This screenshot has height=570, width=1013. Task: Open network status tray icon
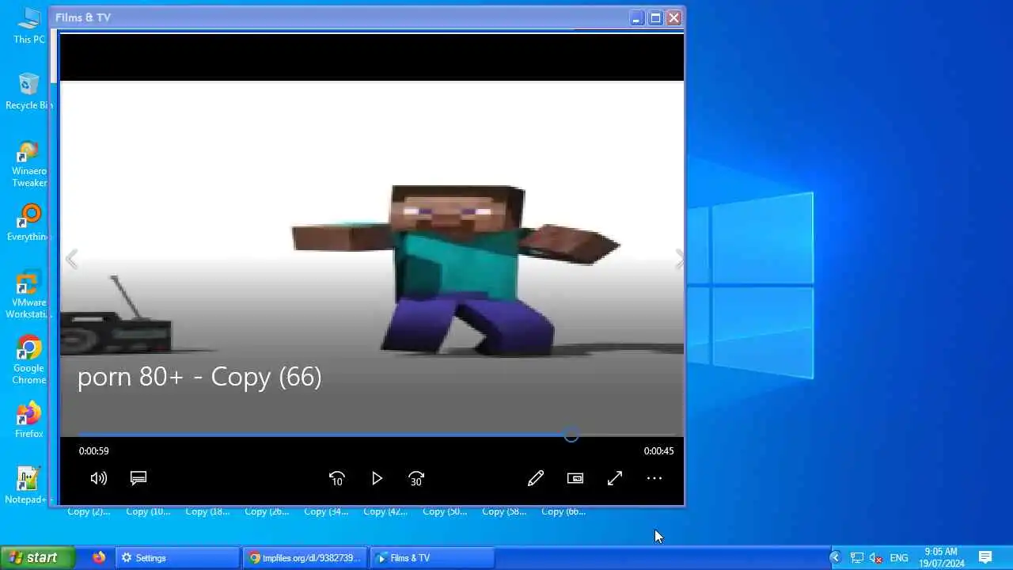coord(857,557)
